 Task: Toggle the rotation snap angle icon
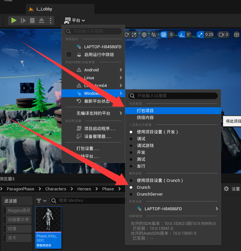(182, 35)
